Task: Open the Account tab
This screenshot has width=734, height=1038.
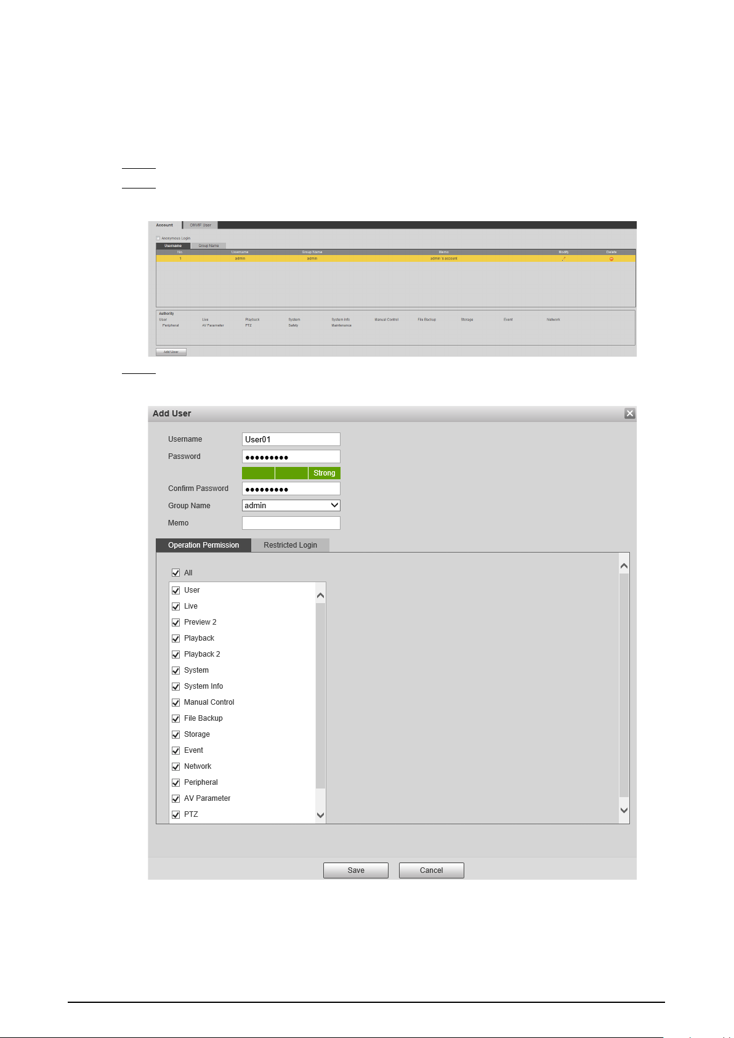Action: [x=164, y=225]
